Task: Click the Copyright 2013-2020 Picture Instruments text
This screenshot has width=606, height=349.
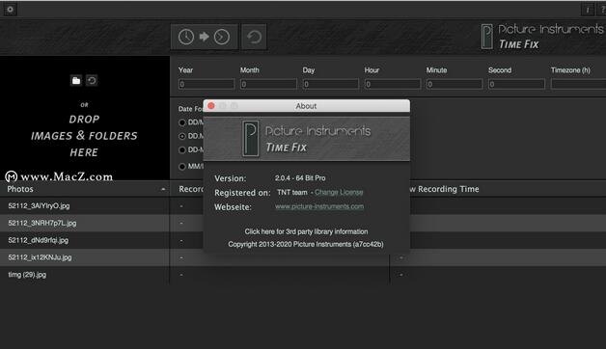Action: [x=306, y=244]
